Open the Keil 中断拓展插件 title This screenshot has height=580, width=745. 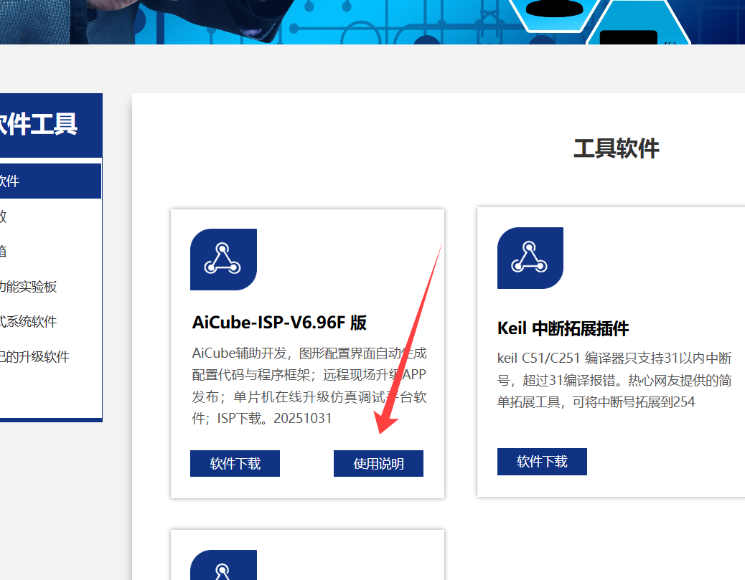pos(563,328)
